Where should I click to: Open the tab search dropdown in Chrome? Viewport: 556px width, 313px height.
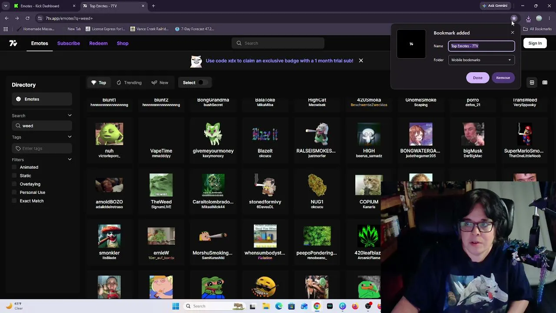[x=6, y=6]
